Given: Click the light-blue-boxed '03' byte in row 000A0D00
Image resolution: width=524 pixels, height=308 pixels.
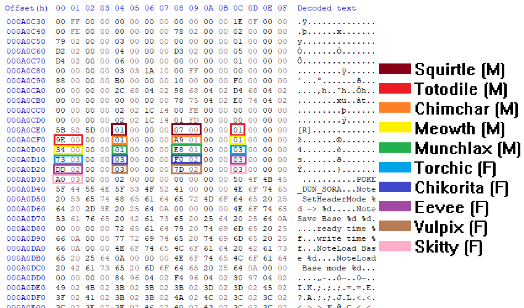Looking at the screenshot, I should point(237,149).
